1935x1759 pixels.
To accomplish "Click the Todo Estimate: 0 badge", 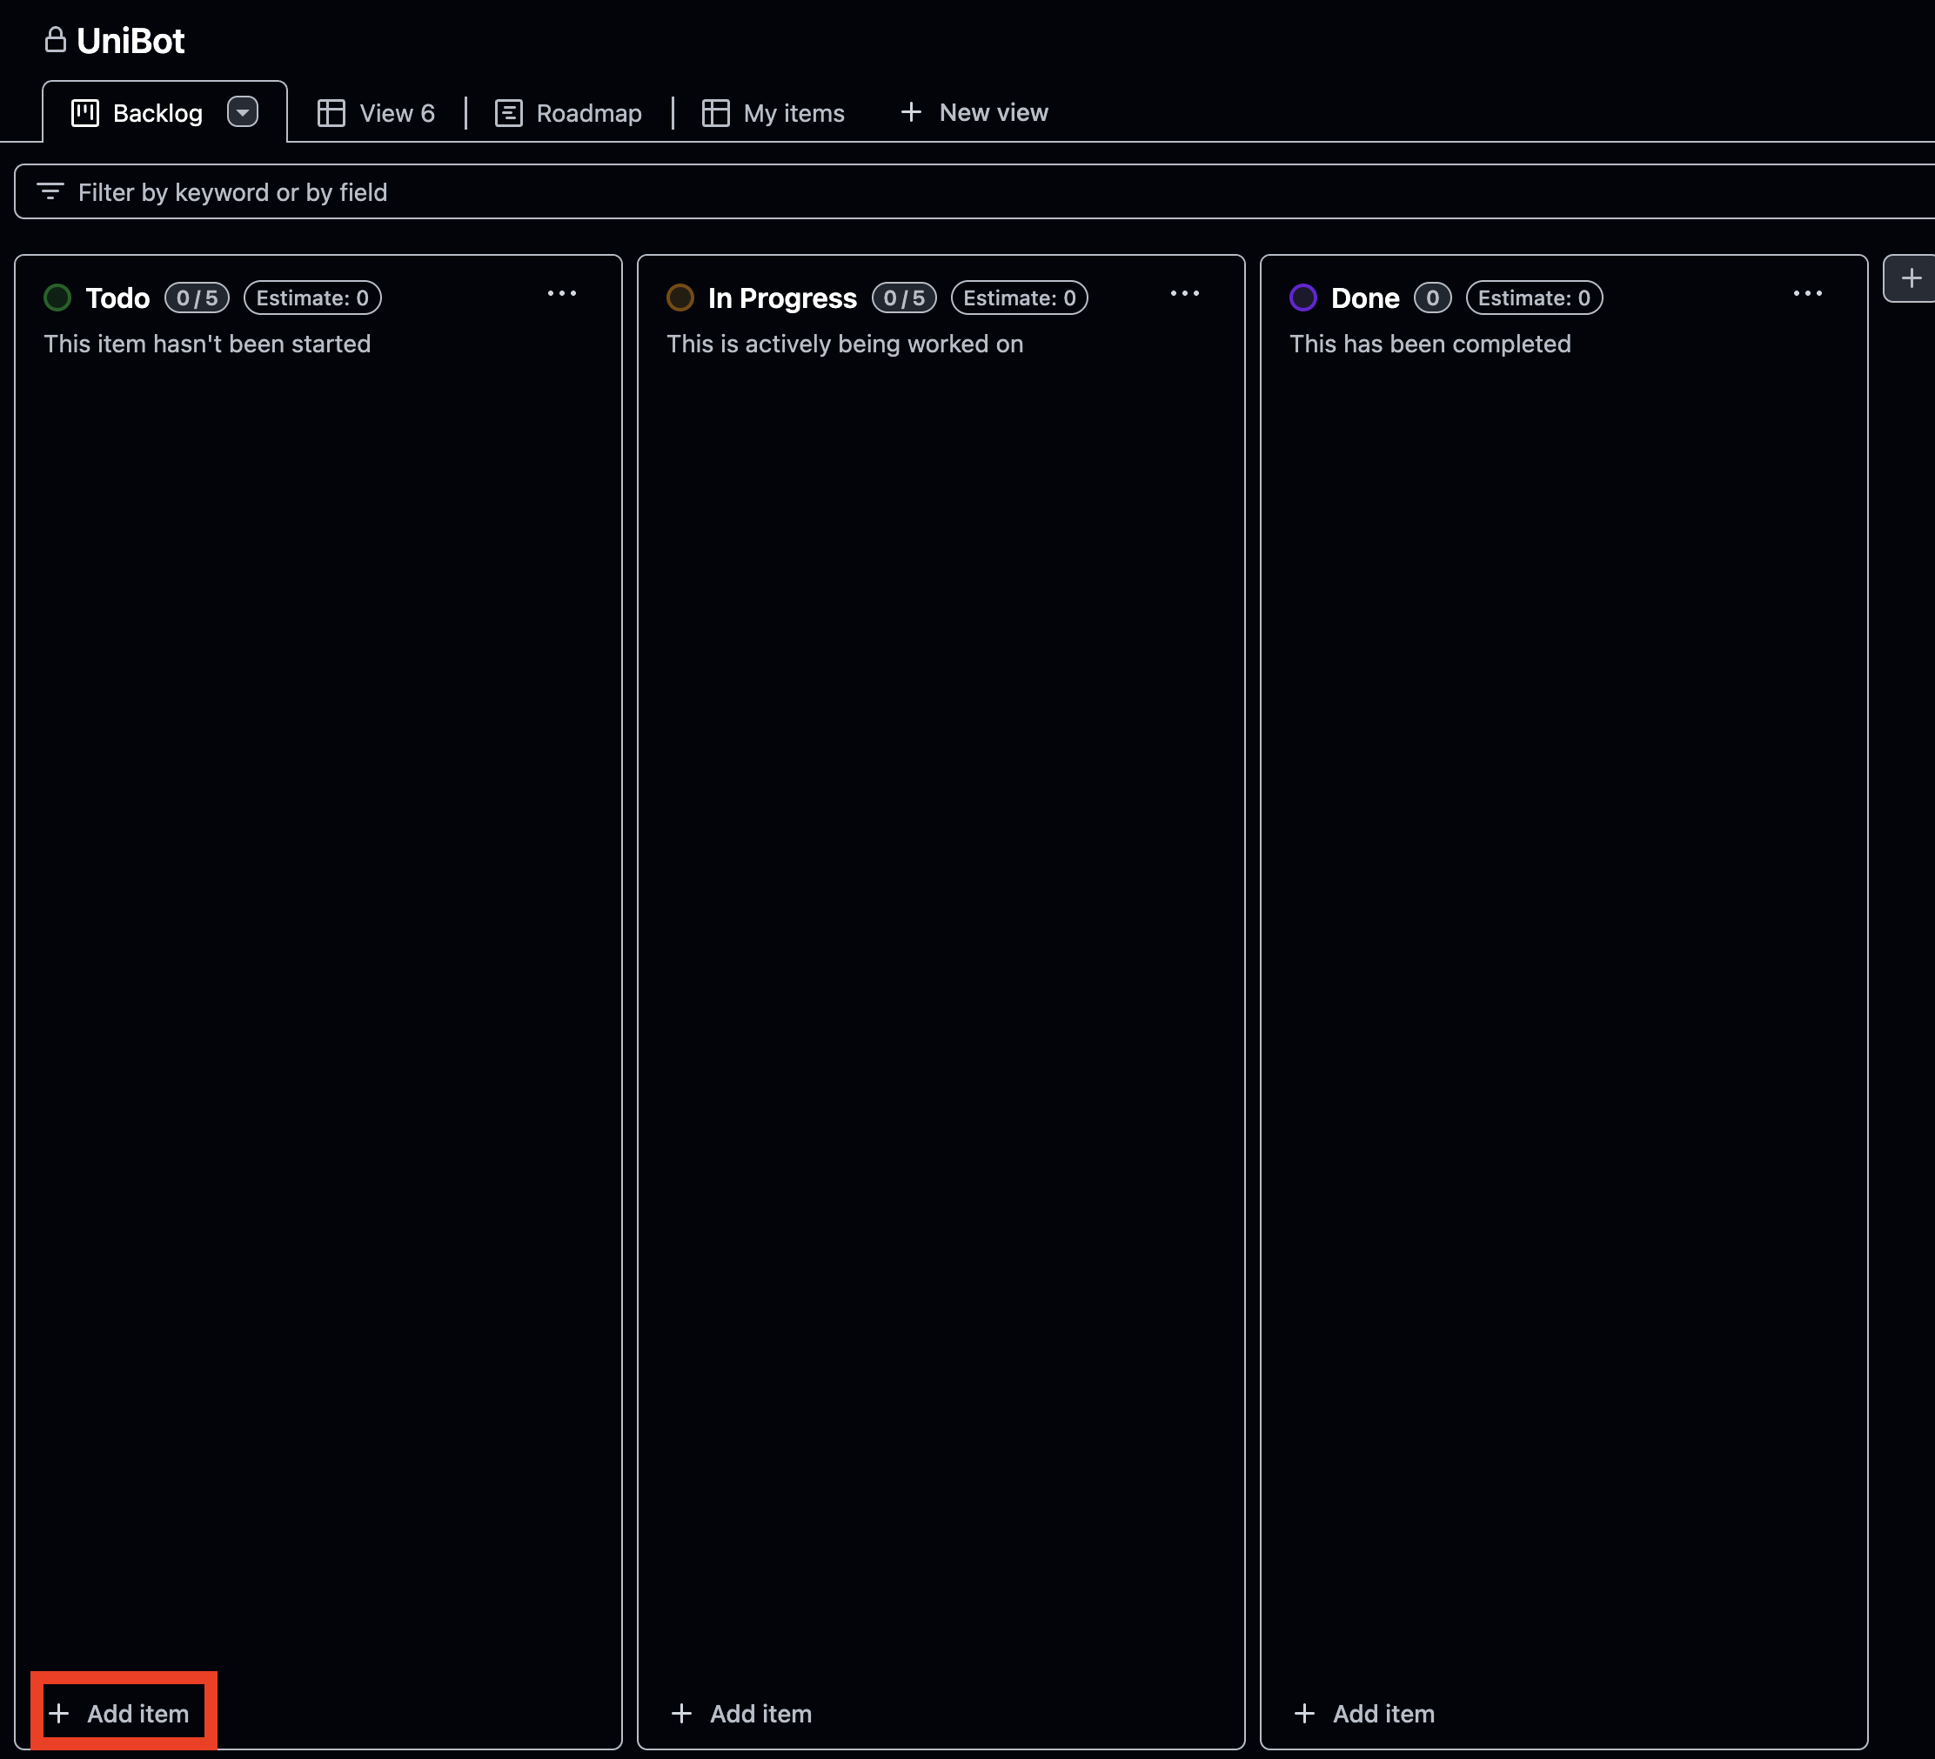I will 312,298.
